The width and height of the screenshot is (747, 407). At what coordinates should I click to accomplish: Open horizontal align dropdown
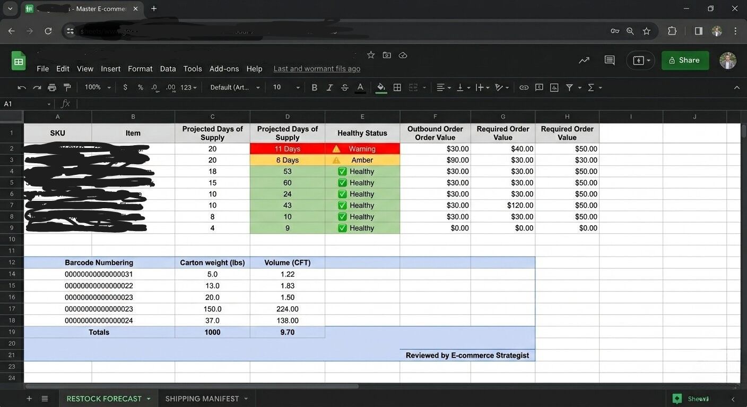[444, 87]
